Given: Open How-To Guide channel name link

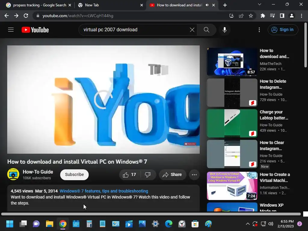Looking at the screenshot, I should [38, 172].
